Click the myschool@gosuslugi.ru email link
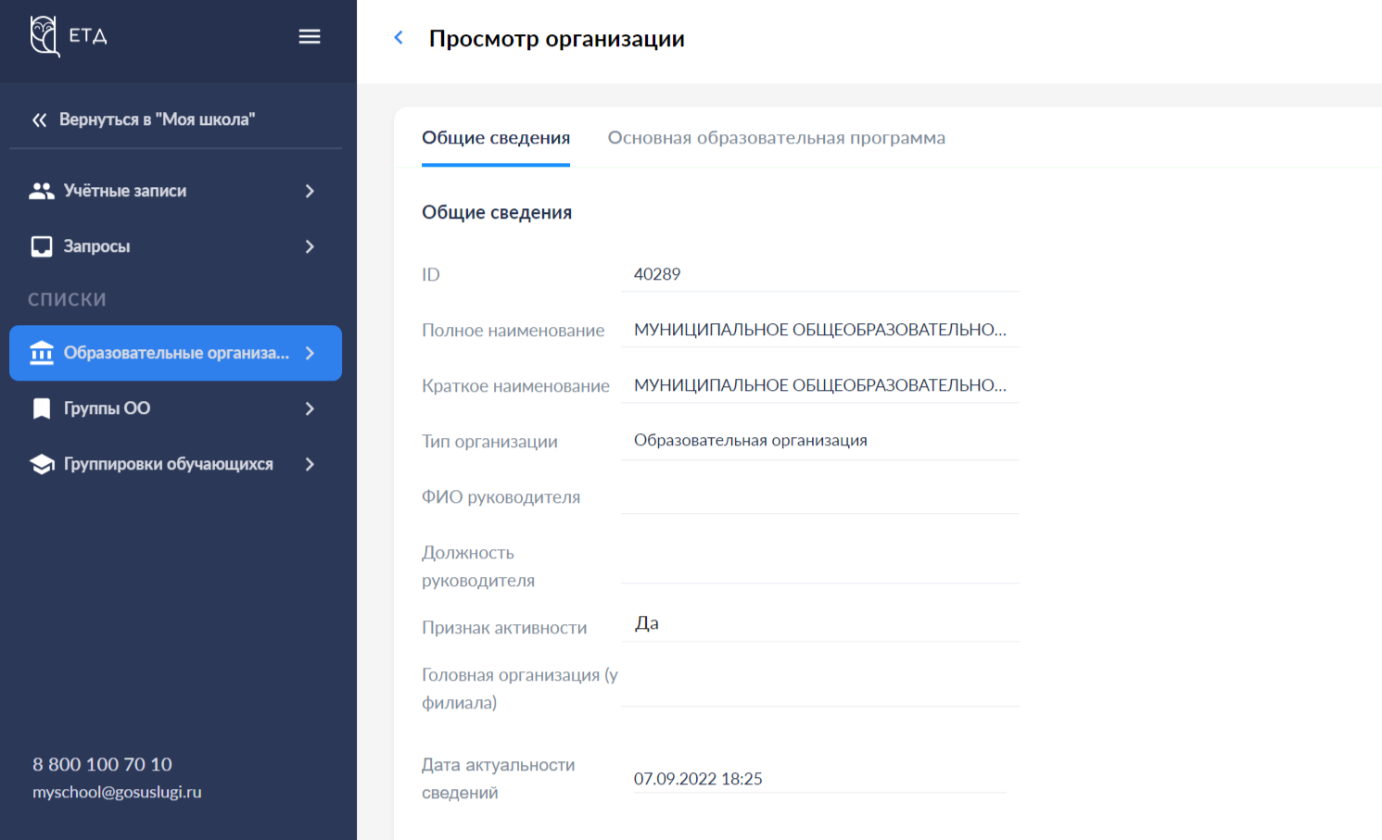Image resolution: width=1382 pixels, height=840 pixels. click(117, 792)
